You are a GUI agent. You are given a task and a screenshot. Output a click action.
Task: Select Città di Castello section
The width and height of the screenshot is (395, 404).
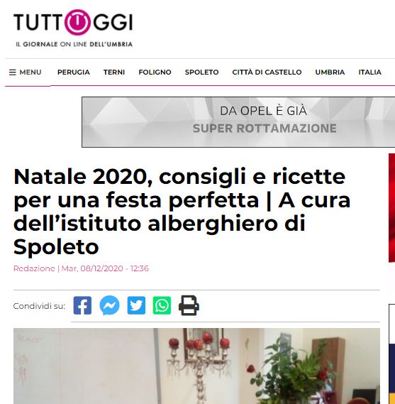(267, 72)
